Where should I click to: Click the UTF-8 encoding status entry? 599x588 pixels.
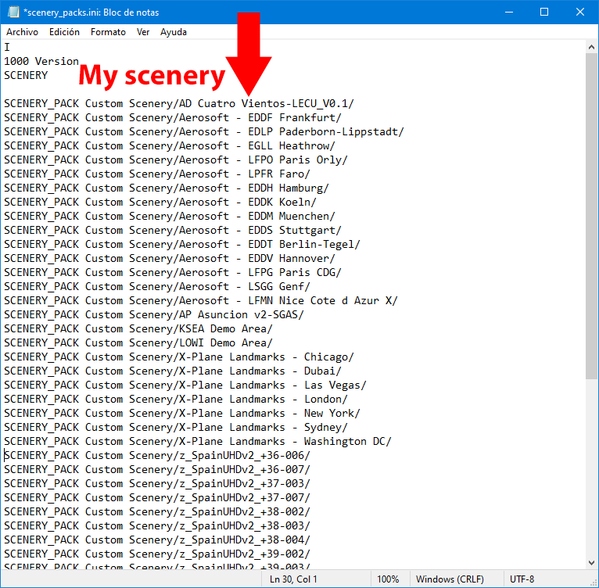pyautogui.click(x=522, y=579)
